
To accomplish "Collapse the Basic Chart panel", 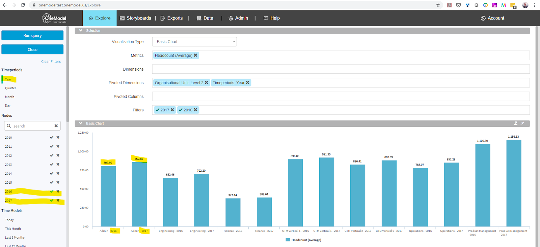I will tap(81, 123).
